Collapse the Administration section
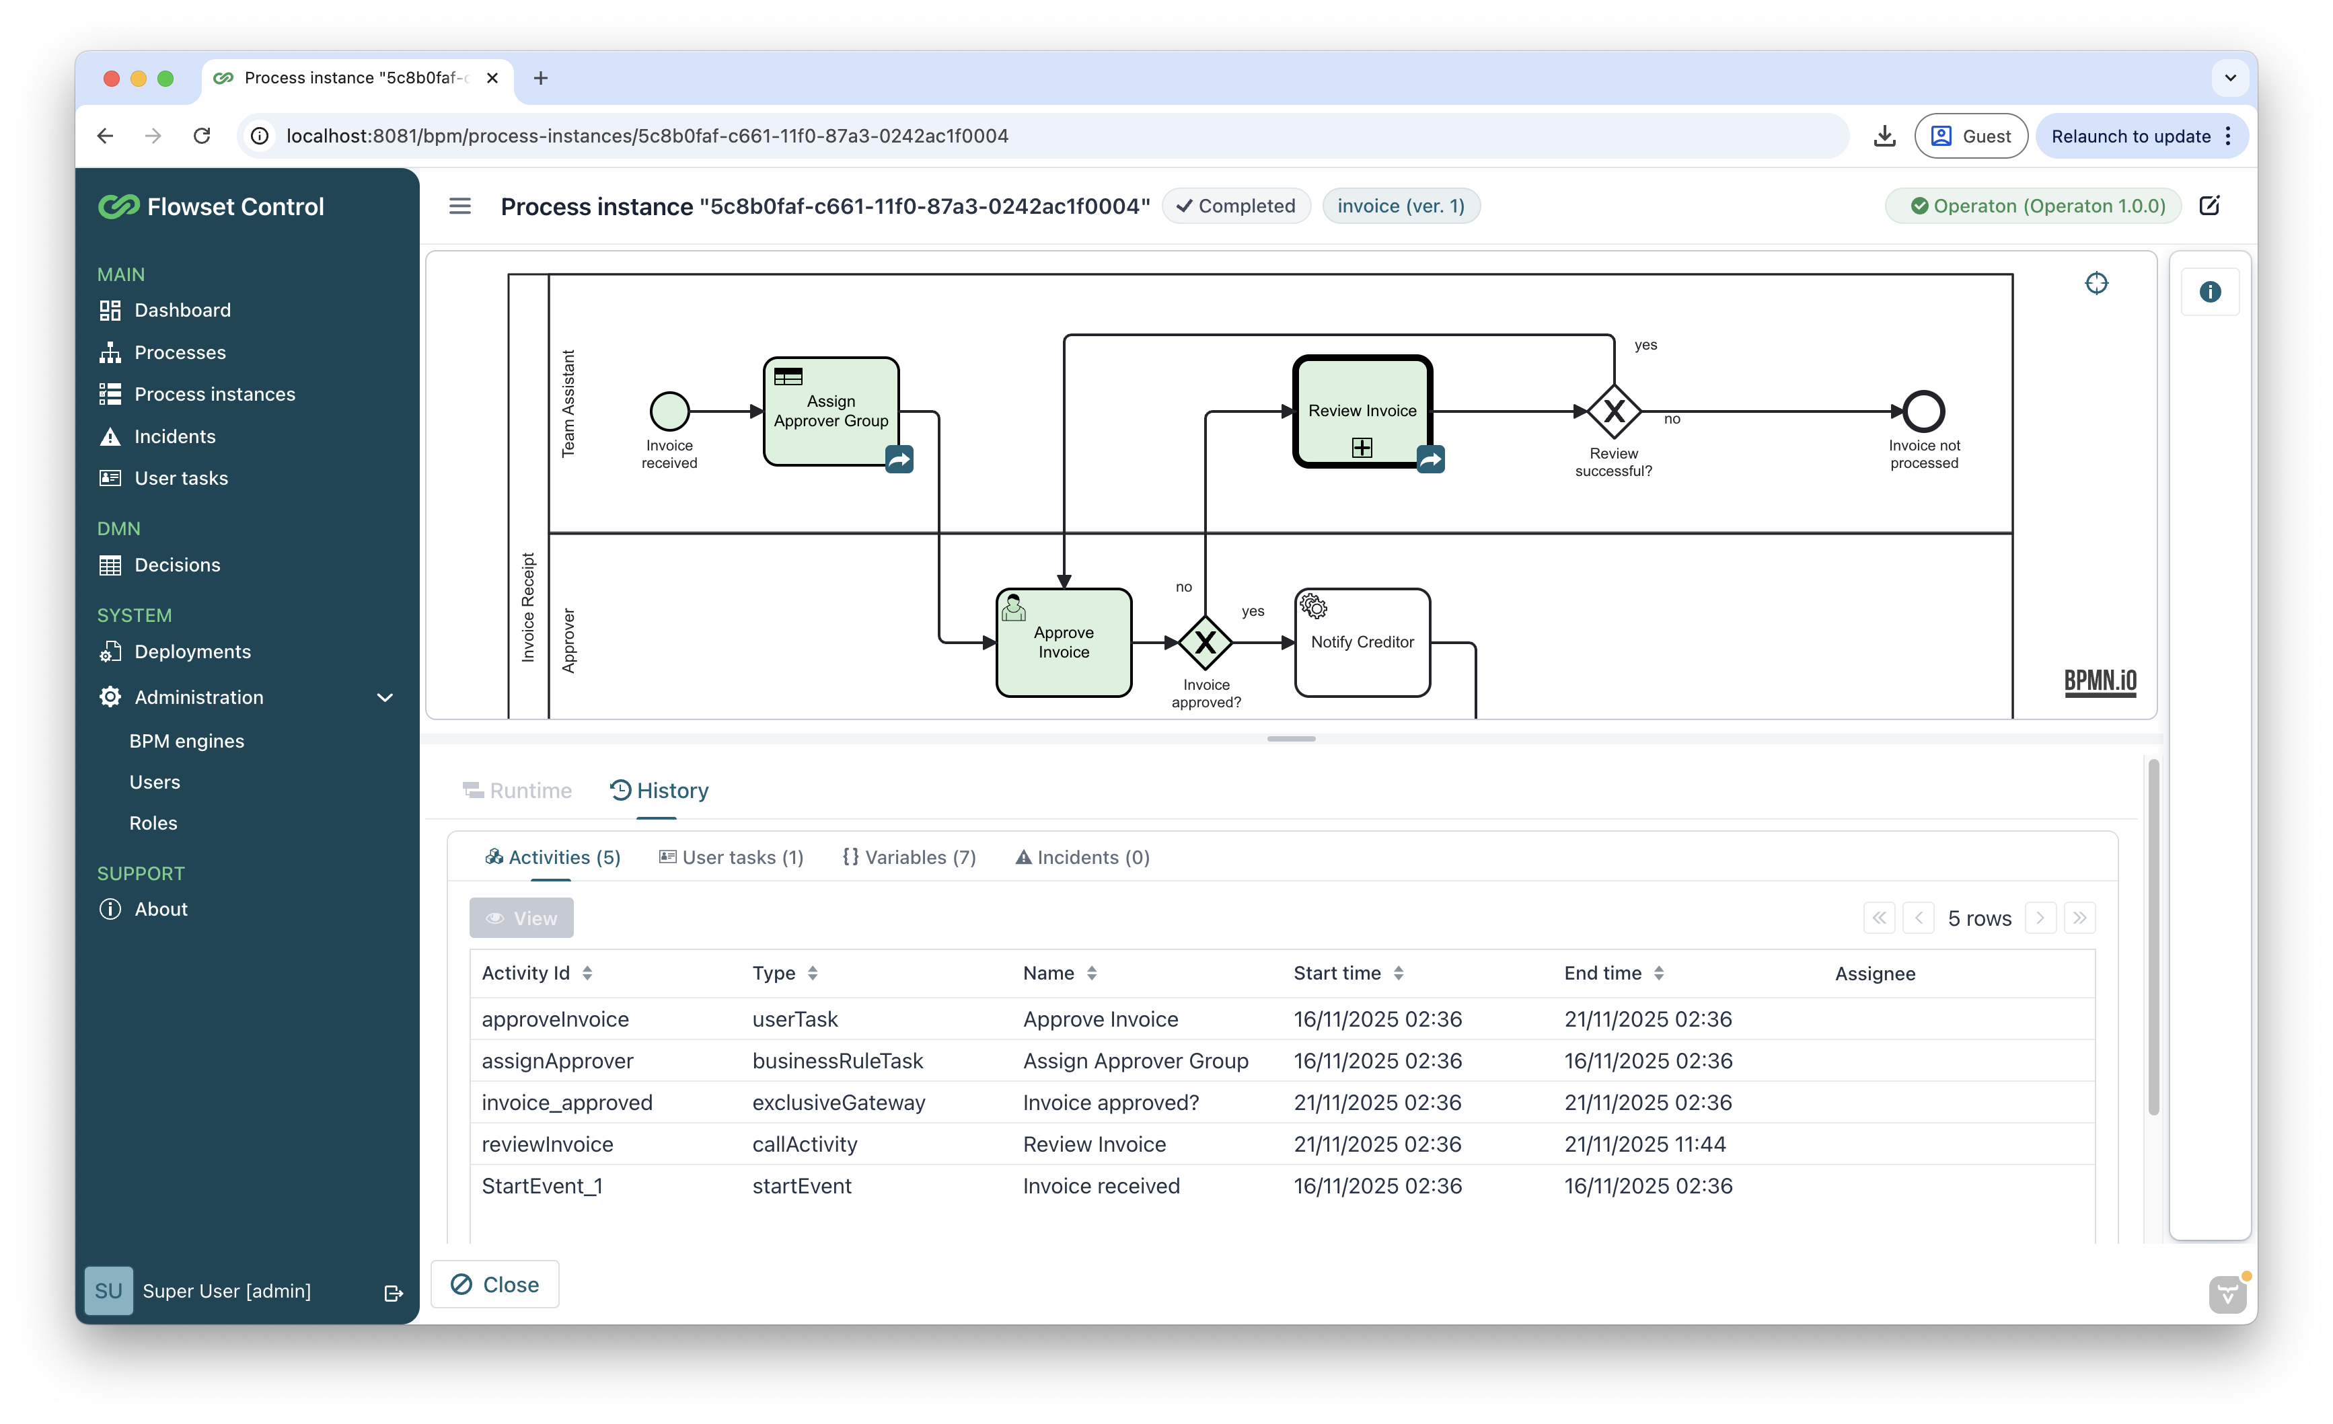 [x=384, y=697]
